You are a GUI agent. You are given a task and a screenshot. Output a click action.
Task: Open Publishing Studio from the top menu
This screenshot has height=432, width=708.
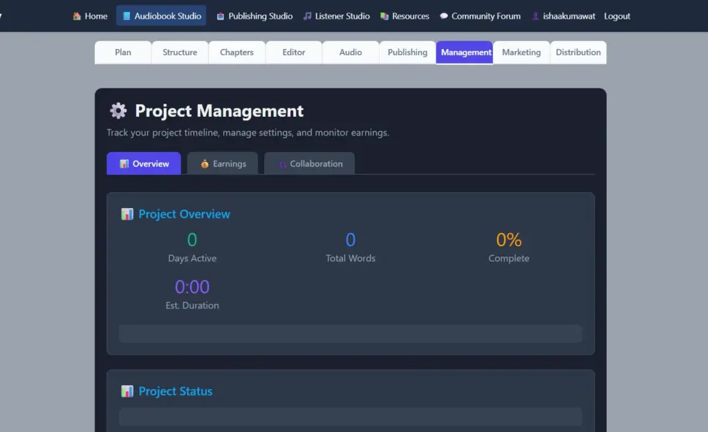point(254,15)
